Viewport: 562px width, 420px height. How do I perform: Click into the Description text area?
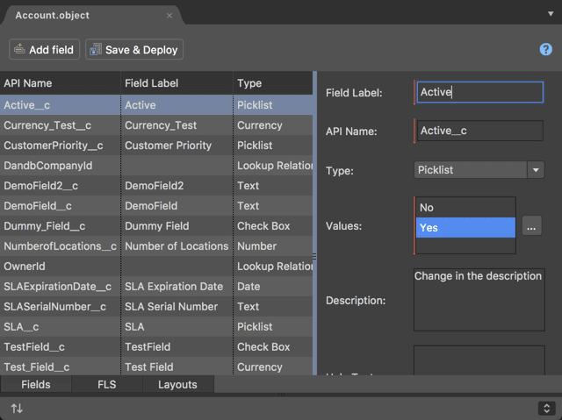click(479, 300)
